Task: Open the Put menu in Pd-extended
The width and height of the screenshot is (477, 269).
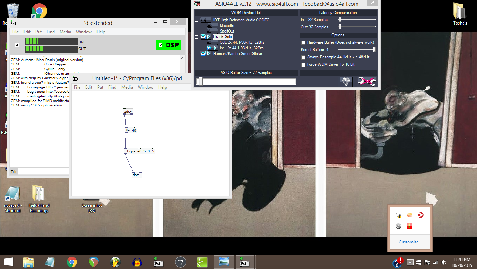Action: (39, 32)
